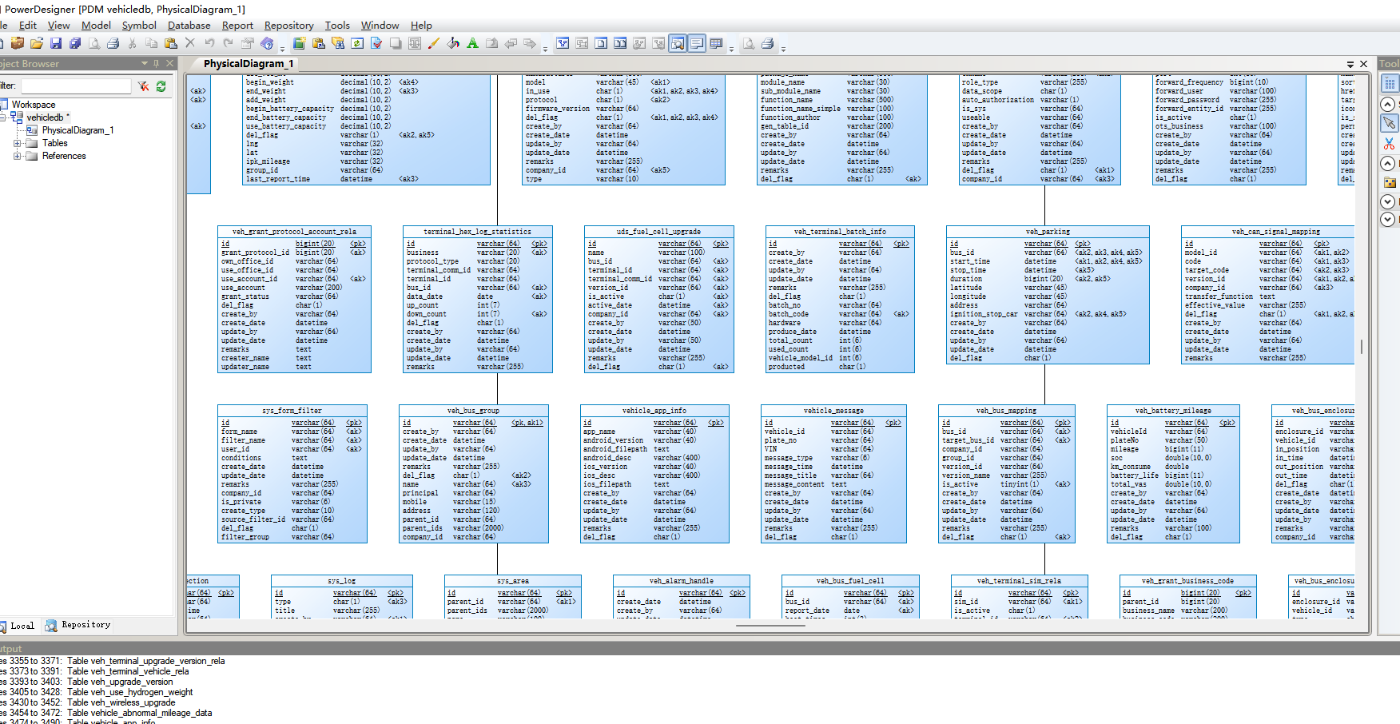Undo the last action with the Undo icon
Screen dimensions: 1400x724
coord(209,43)
